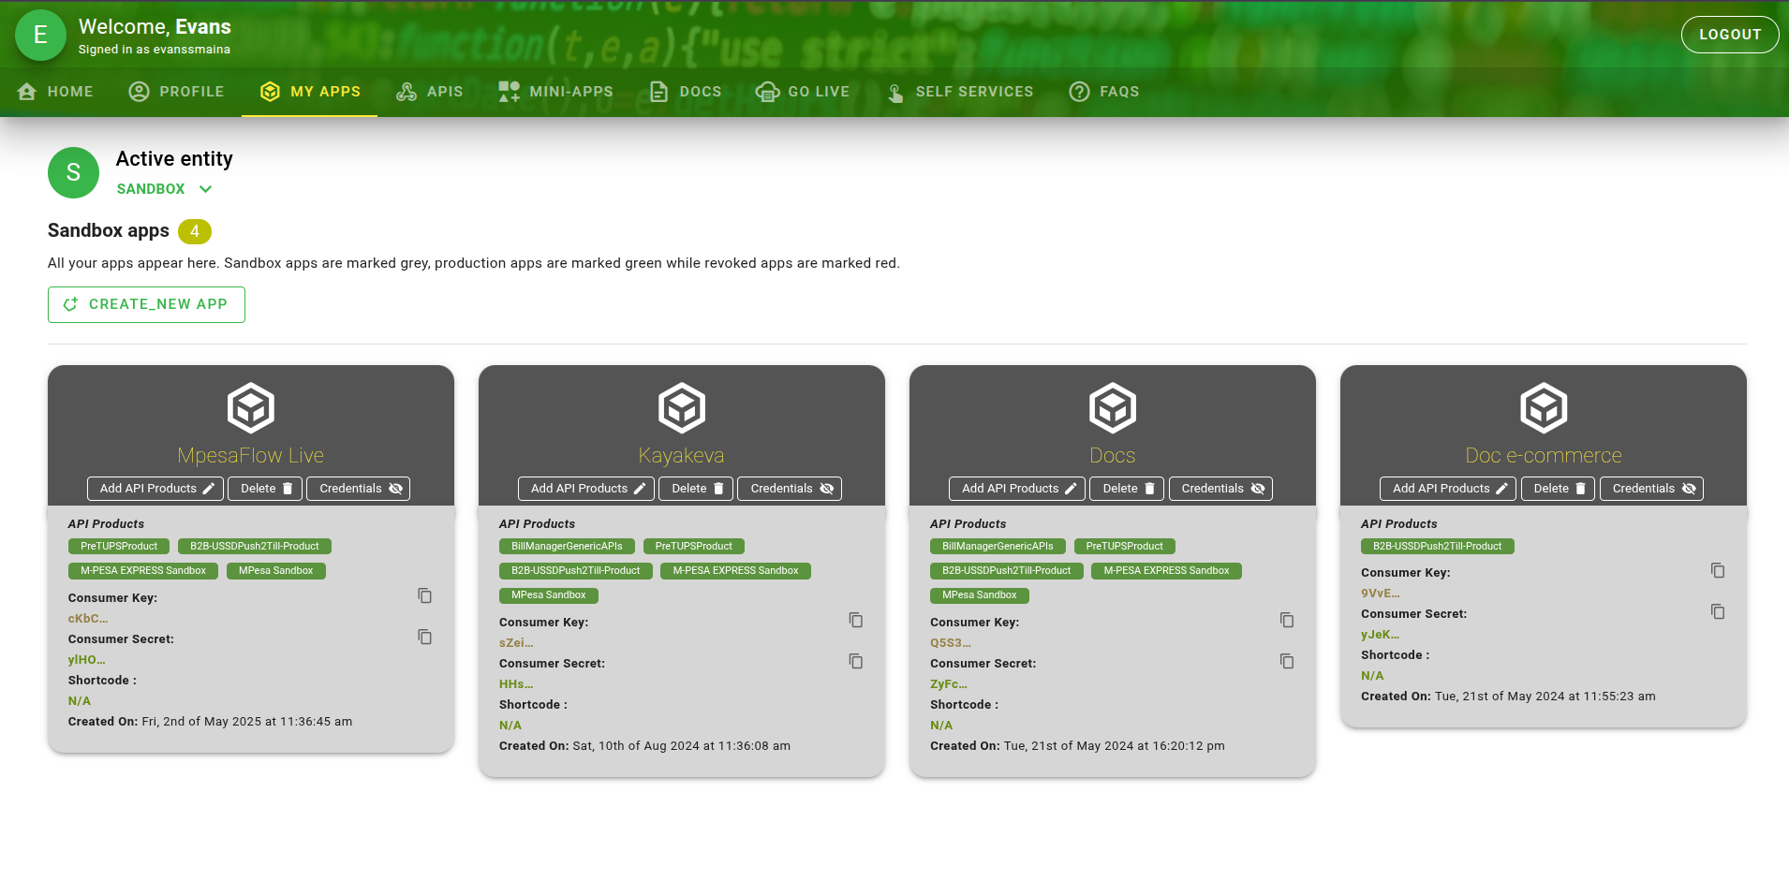
Task: Open the MpesaFlow Live app title
Action: 251,455
